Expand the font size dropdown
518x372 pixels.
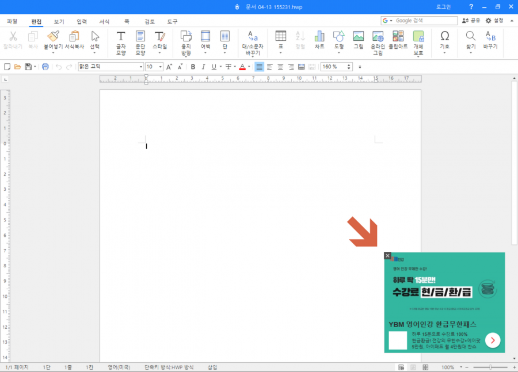[161, 67]
